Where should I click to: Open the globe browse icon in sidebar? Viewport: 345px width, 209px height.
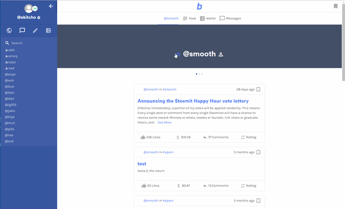pyautogui.click(x=9, y=31)
